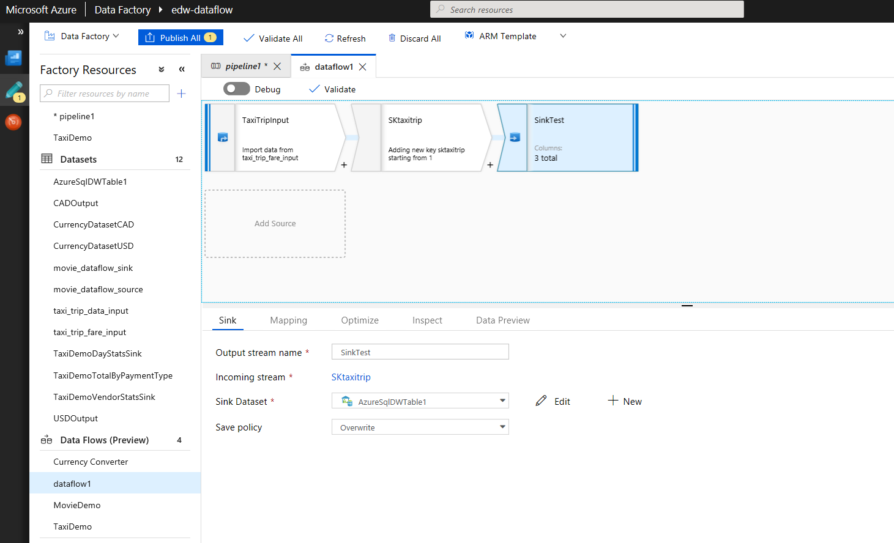The height and width of the screenshot is (543, 894).
Task: Select the SKtaxitrip transformation node
Action: tap(420, 138)
